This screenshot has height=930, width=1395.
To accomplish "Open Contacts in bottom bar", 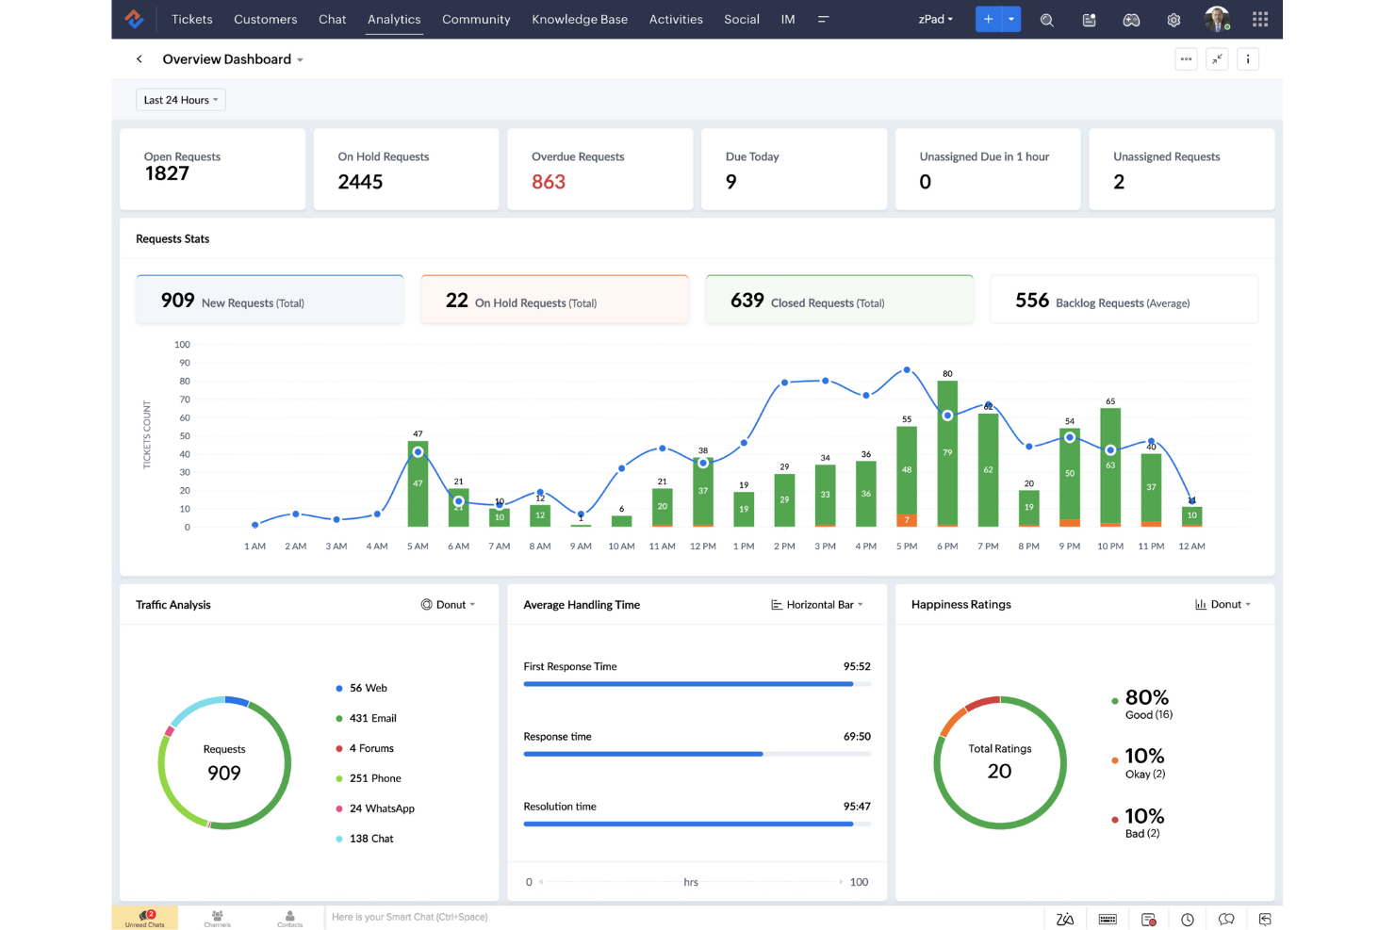I will pyautogui.click(x=290, y=918).
